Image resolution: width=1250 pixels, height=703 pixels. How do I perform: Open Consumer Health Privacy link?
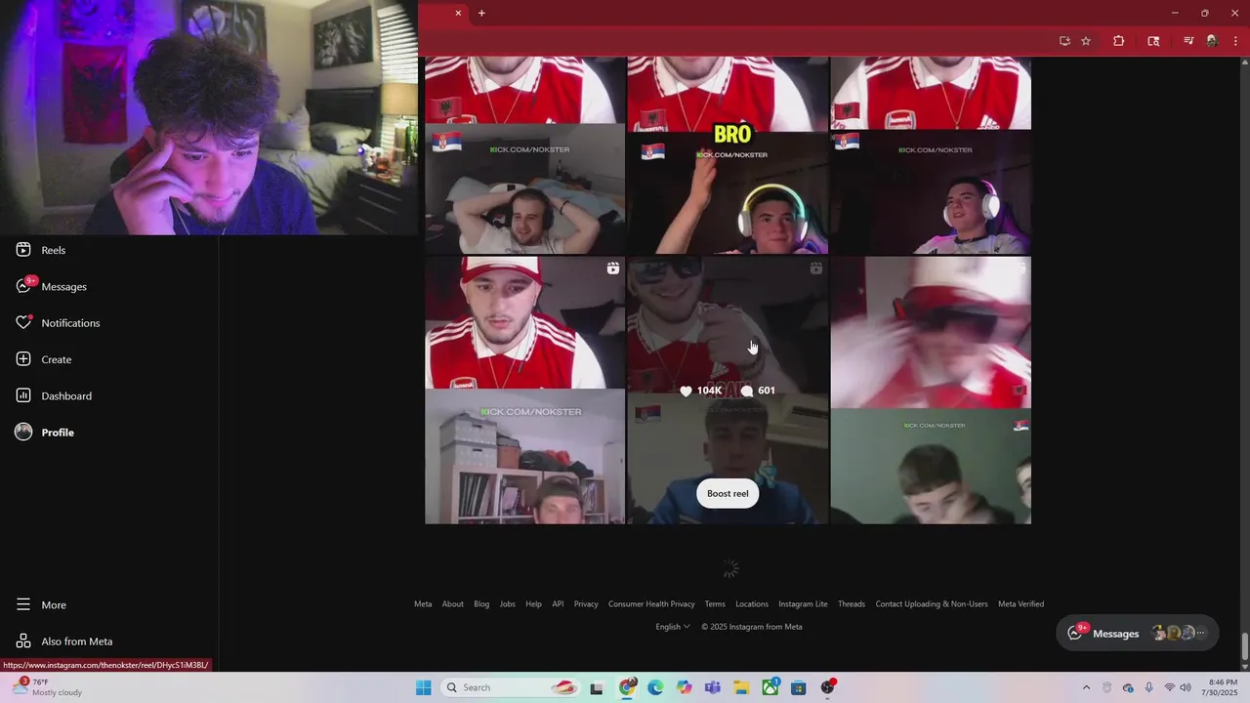651,603
